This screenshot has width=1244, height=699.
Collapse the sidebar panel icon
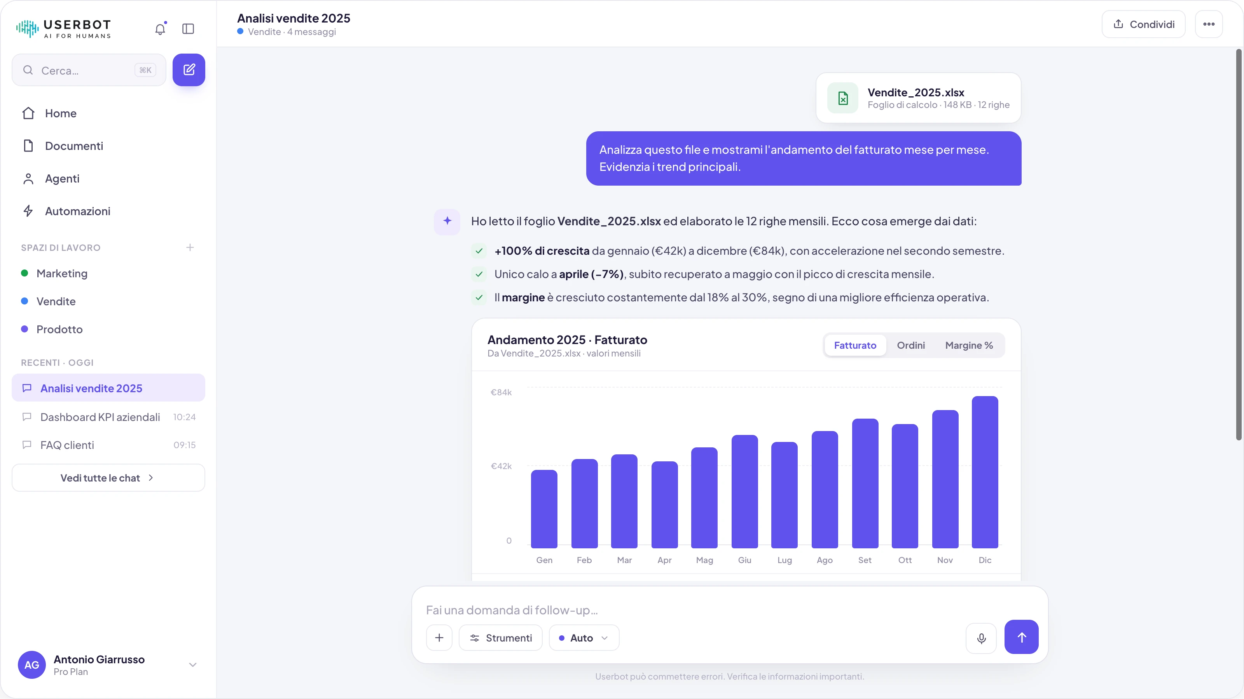tap(188, 29)
